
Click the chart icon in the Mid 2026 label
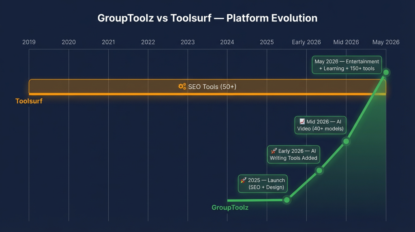[x=302, y=121]
